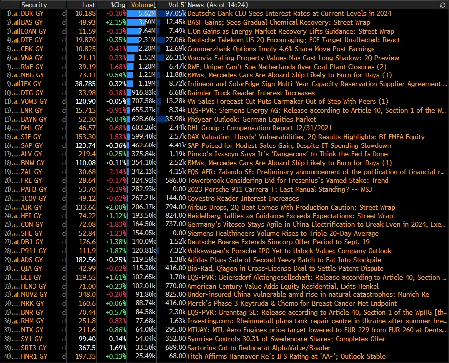Viewport: 449px width, 363px height.
Task: Sort by the %Chg column header
Action: [x=116, y=5]
